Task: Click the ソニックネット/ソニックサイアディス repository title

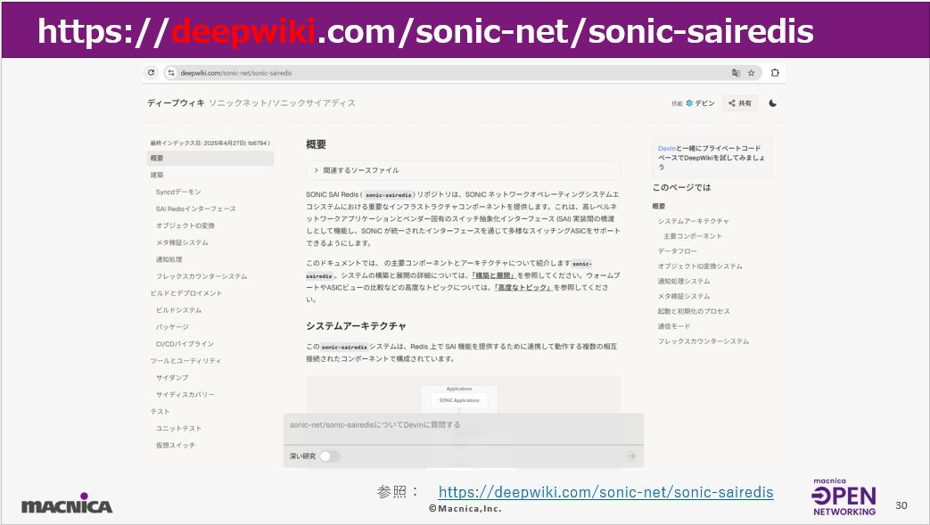Action: (x=283, y=103)
